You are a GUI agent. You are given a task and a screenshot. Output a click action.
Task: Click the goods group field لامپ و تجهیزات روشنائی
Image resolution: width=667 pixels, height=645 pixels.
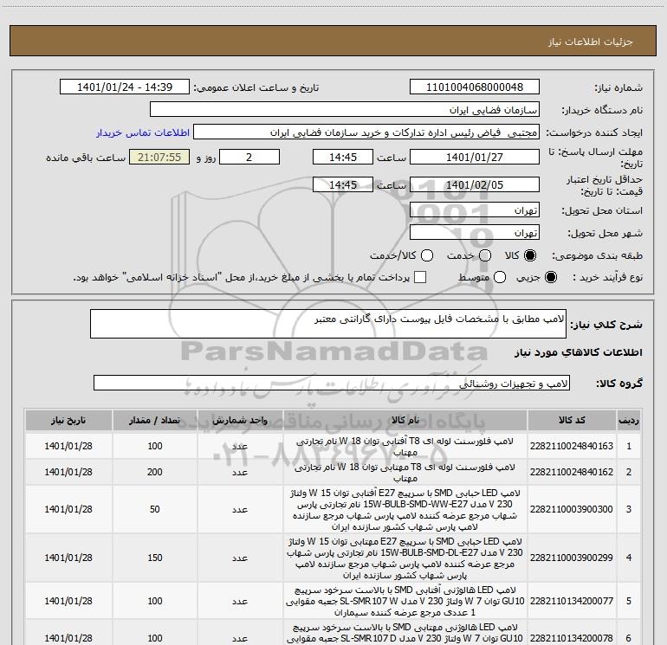pyautogui.click(x=332, y=383)
